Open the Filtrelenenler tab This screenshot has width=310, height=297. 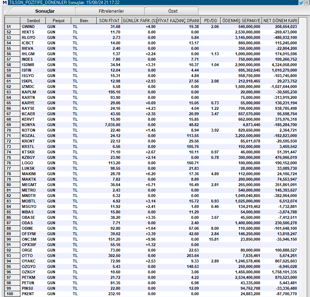pos(111,11)
